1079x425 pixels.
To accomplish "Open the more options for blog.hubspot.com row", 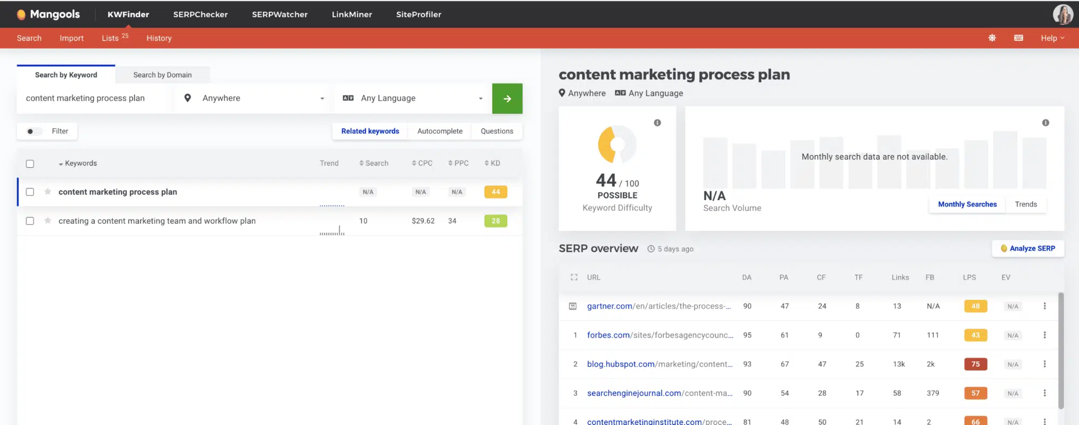I will click(x=1044, y=364).
